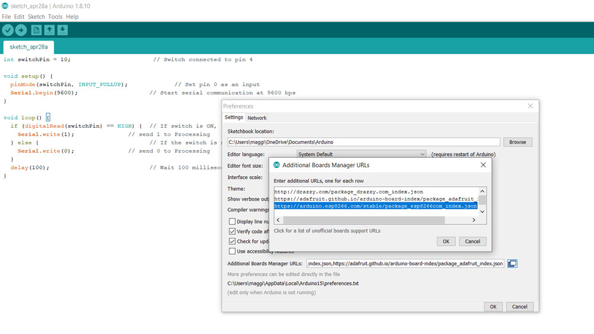
Task: Click the horizontal scrollbar thumb in URL list
Action: (x=364, y=220)
